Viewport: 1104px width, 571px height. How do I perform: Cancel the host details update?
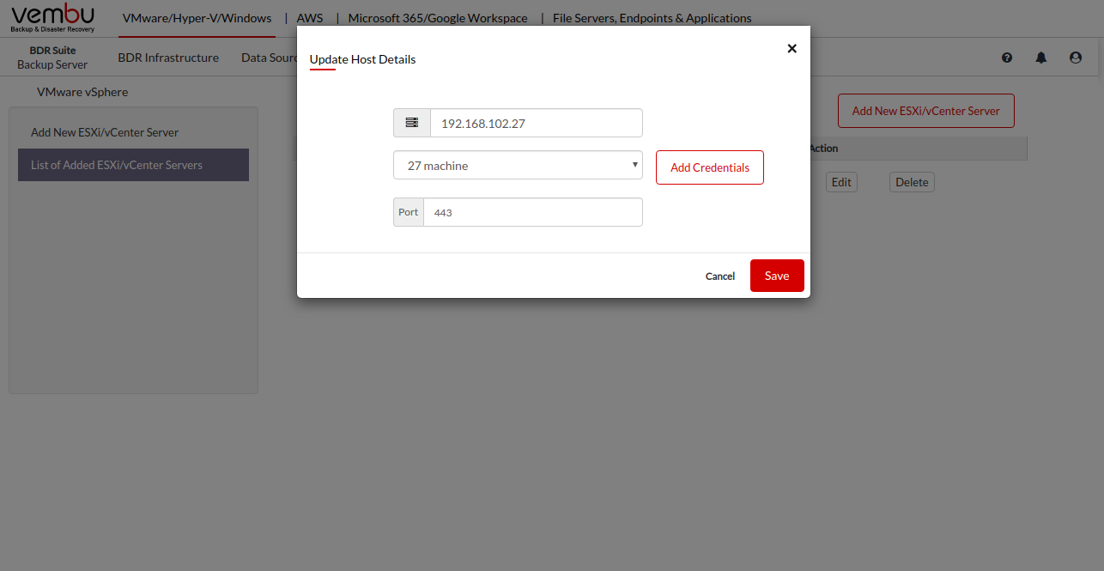pyautogui.click(x=719, y=276)
